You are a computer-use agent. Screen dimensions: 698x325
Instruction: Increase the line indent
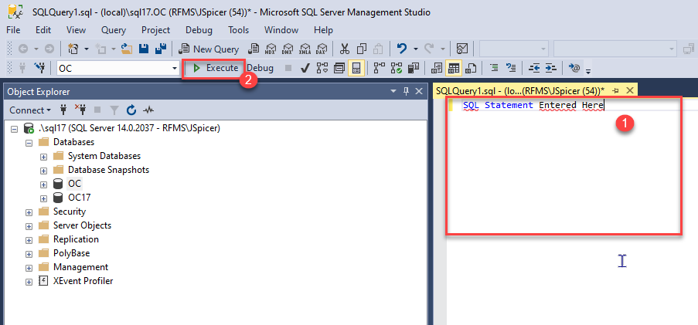551,68
